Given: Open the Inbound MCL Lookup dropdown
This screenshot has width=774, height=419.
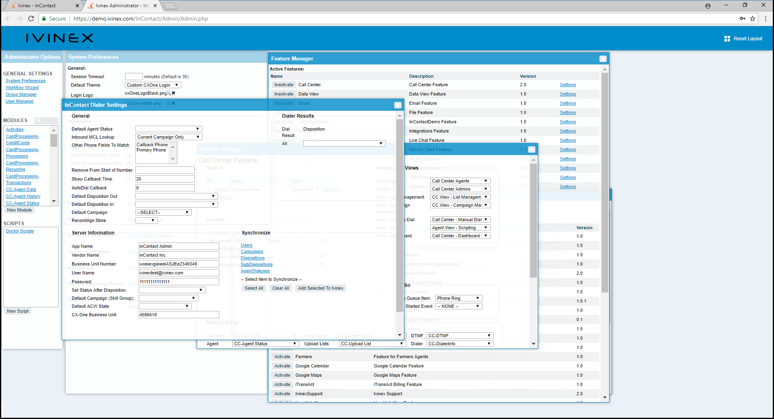Looking at the screenshot, I should (x=169, y=137).
